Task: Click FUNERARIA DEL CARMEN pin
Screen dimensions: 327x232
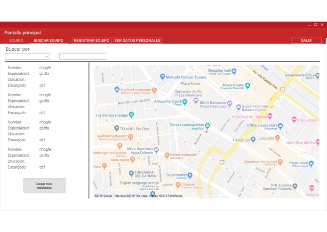Action: click(131, 173)
